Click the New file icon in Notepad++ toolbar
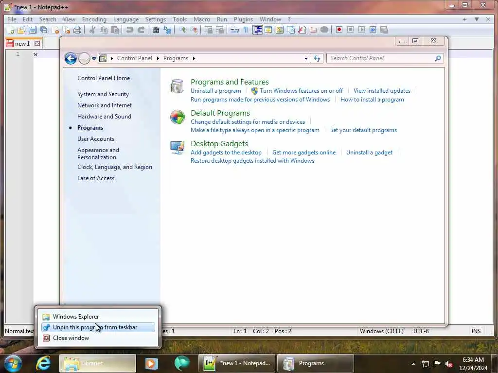The width and height of the screenshot is (498, 373). [x=11, y=30]
